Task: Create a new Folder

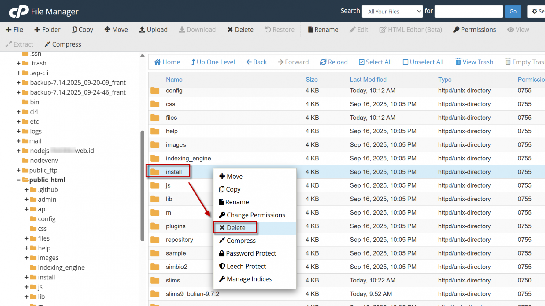Action: 47,30
